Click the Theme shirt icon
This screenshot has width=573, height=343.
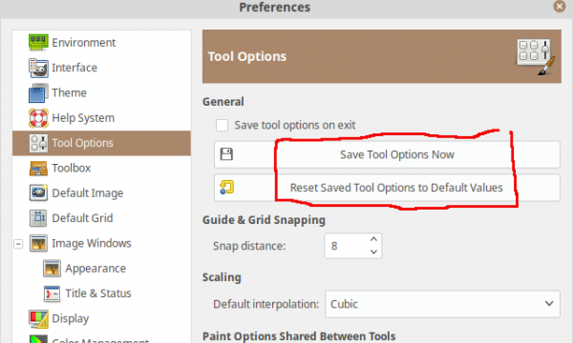point(38,92)
